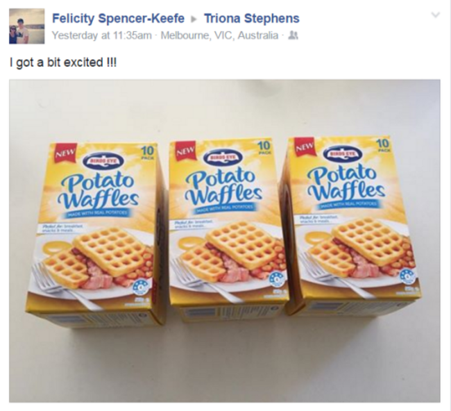Click the red NEW banner on right box

point(305,146)
